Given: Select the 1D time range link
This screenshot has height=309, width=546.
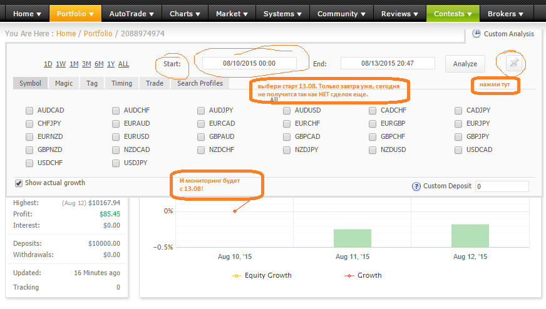Looking at the screenshot, I should (48, 64).
